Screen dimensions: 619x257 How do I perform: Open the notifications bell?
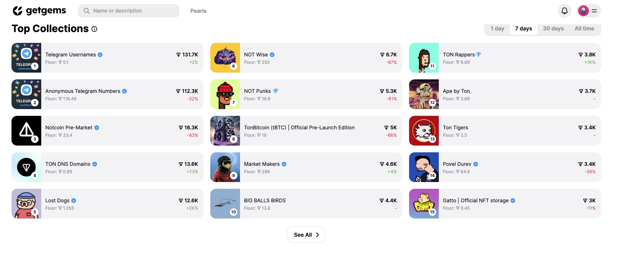click(564, 11)
